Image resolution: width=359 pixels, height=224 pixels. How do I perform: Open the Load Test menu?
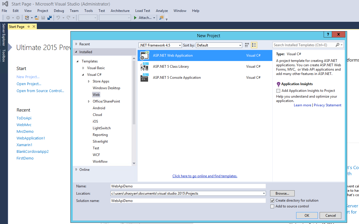(143, 11)
